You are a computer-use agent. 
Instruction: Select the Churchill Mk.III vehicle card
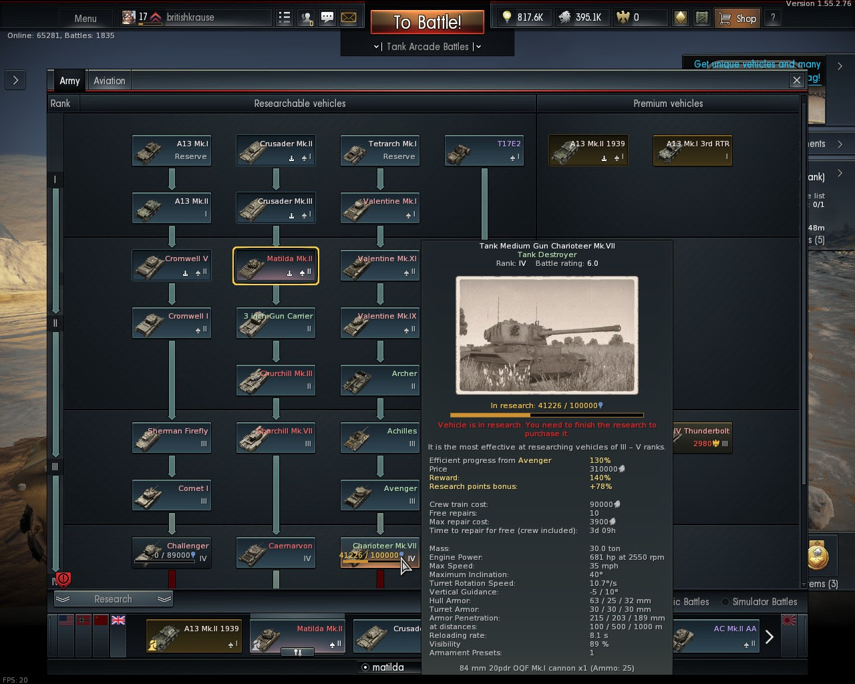click(276, 380)
